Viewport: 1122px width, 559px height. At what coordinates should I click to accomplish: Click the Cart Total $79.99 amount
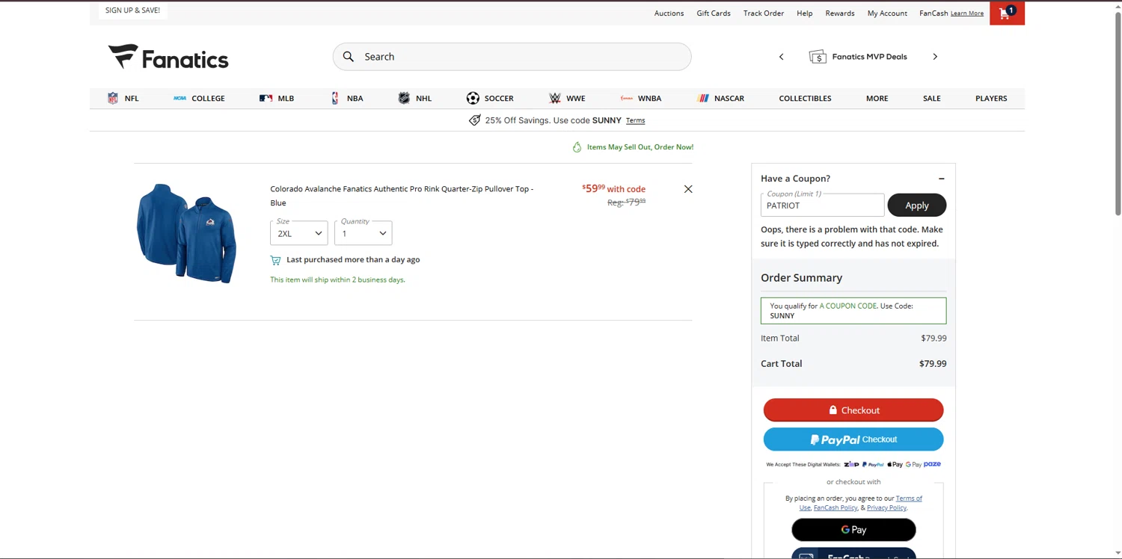tap(933, 364)
